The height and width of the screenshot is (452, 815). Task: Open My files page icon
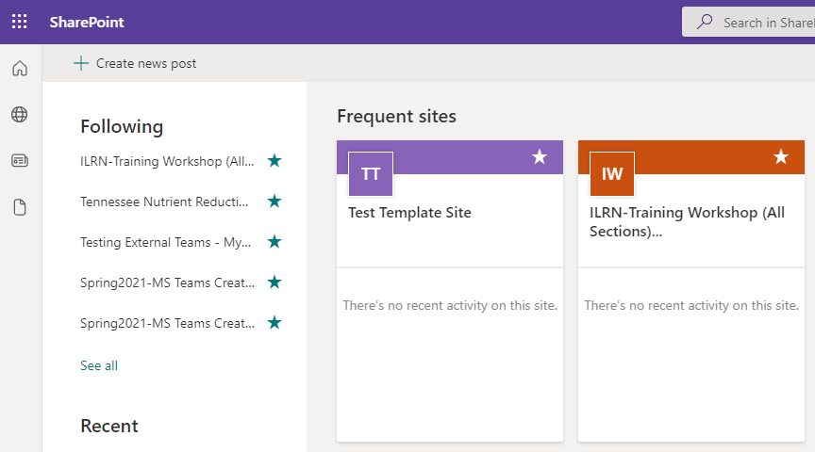tap(20, 207)
